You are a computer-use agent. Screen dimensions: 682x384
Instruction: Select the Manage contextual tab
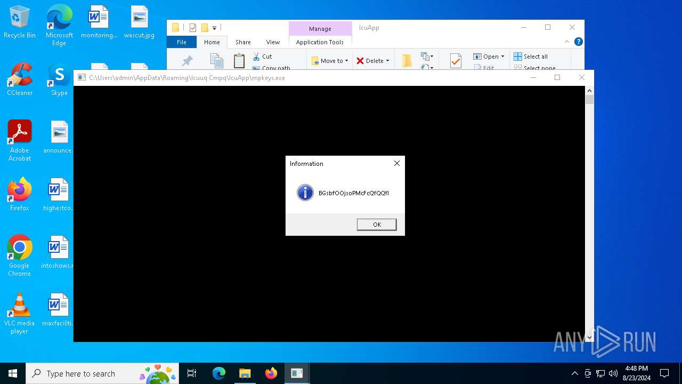320,29
